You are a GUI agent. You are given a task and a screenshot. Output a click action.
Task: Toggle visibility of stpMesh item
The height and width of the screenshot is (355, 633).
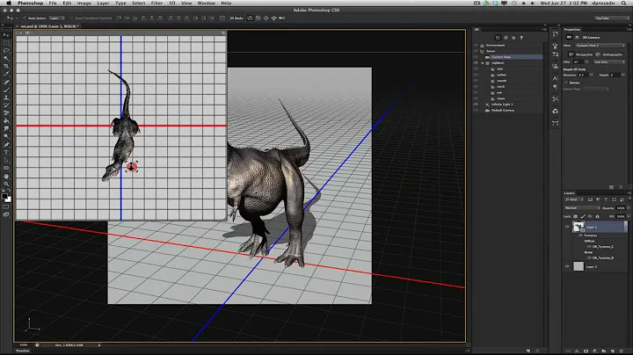(476, 63)
